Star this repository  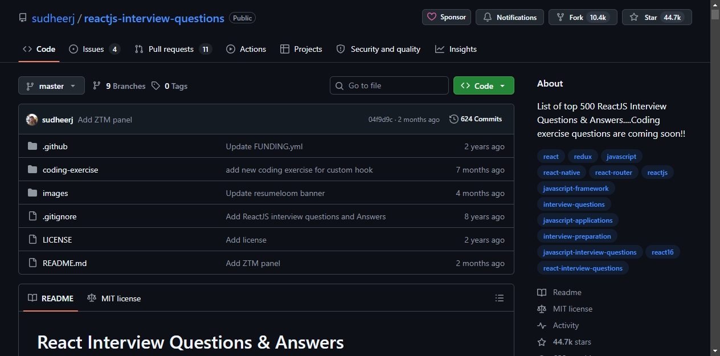[x=657, y=17]
